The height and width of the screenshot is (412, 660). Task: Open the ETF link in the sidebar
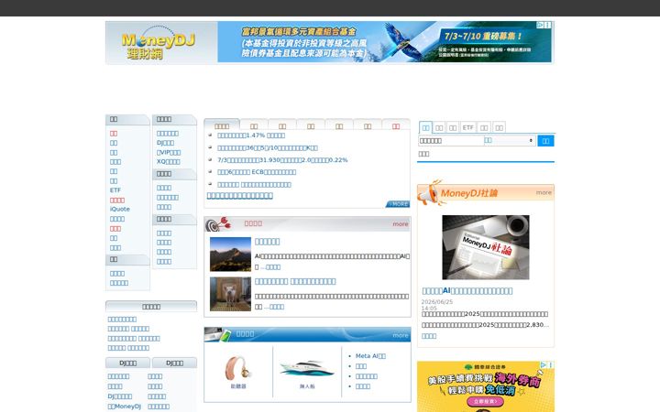[115, 190]
